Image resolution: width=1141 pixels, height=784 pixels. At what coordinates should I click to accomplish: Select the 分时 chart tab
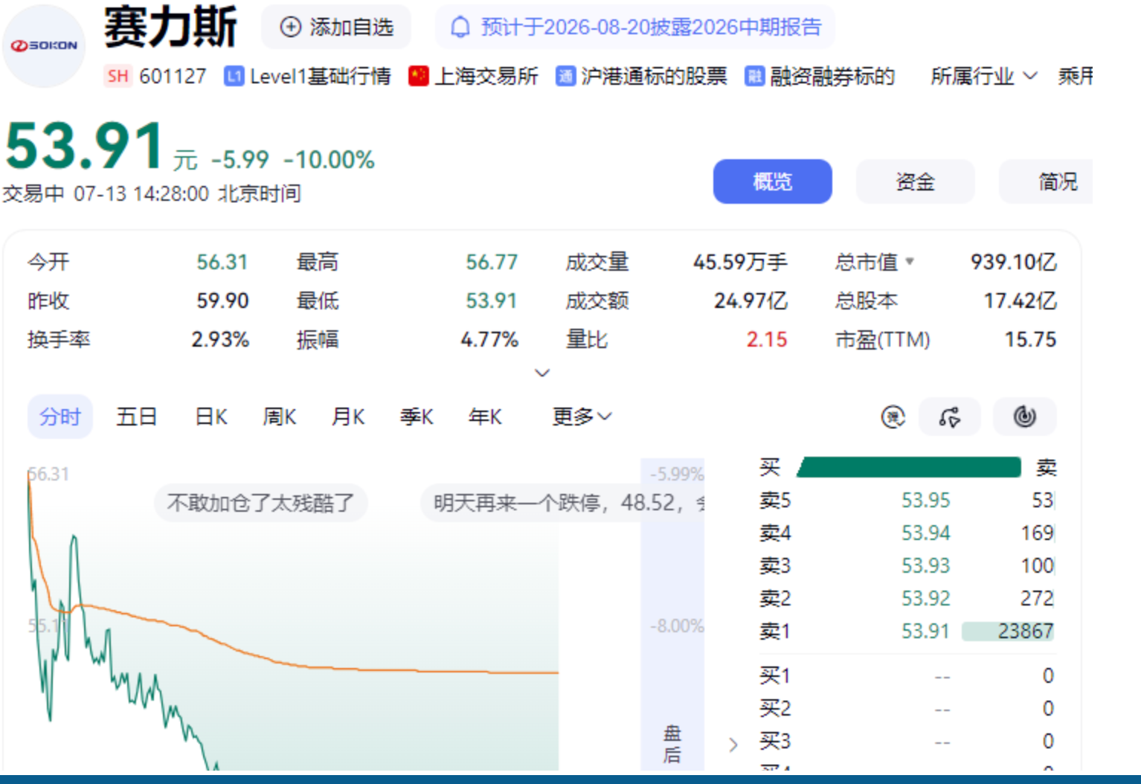tap(60, 417)
